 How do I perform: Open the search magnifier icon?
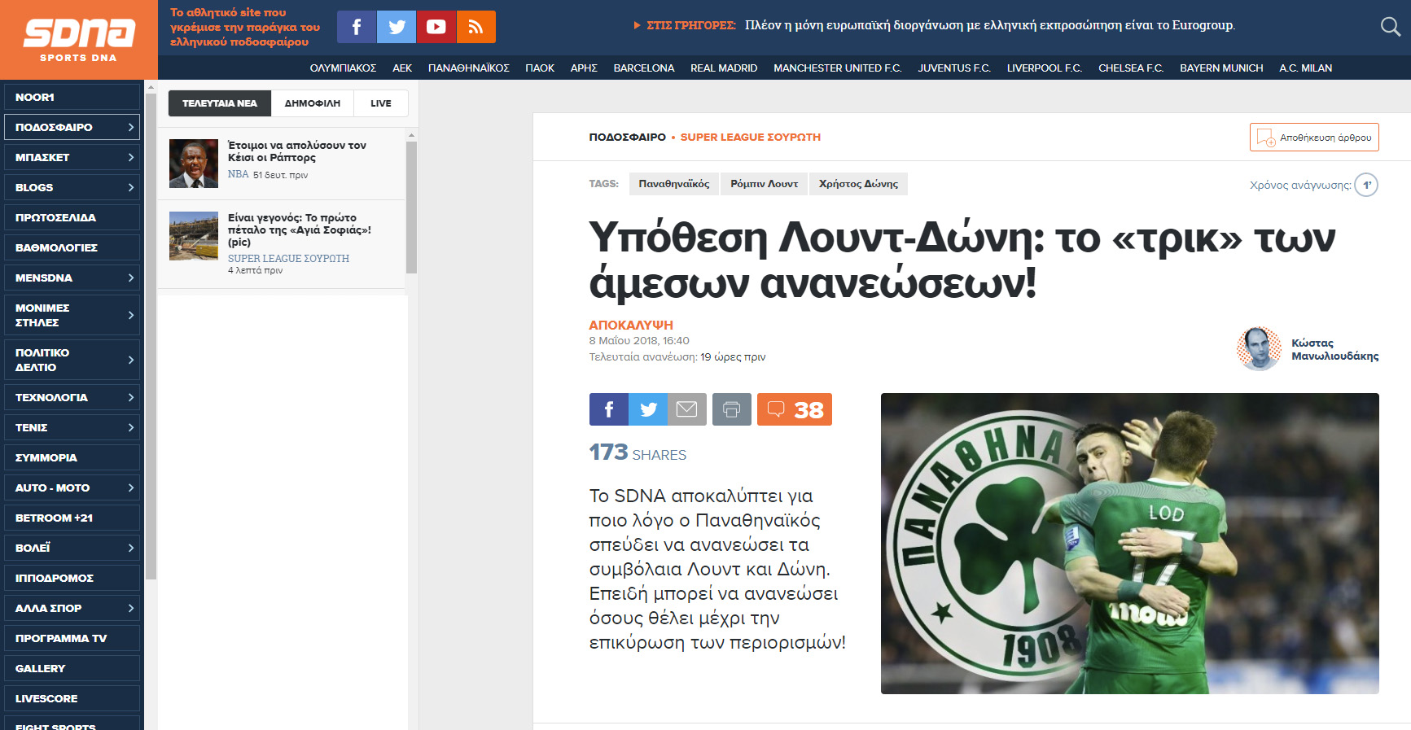1391,27
